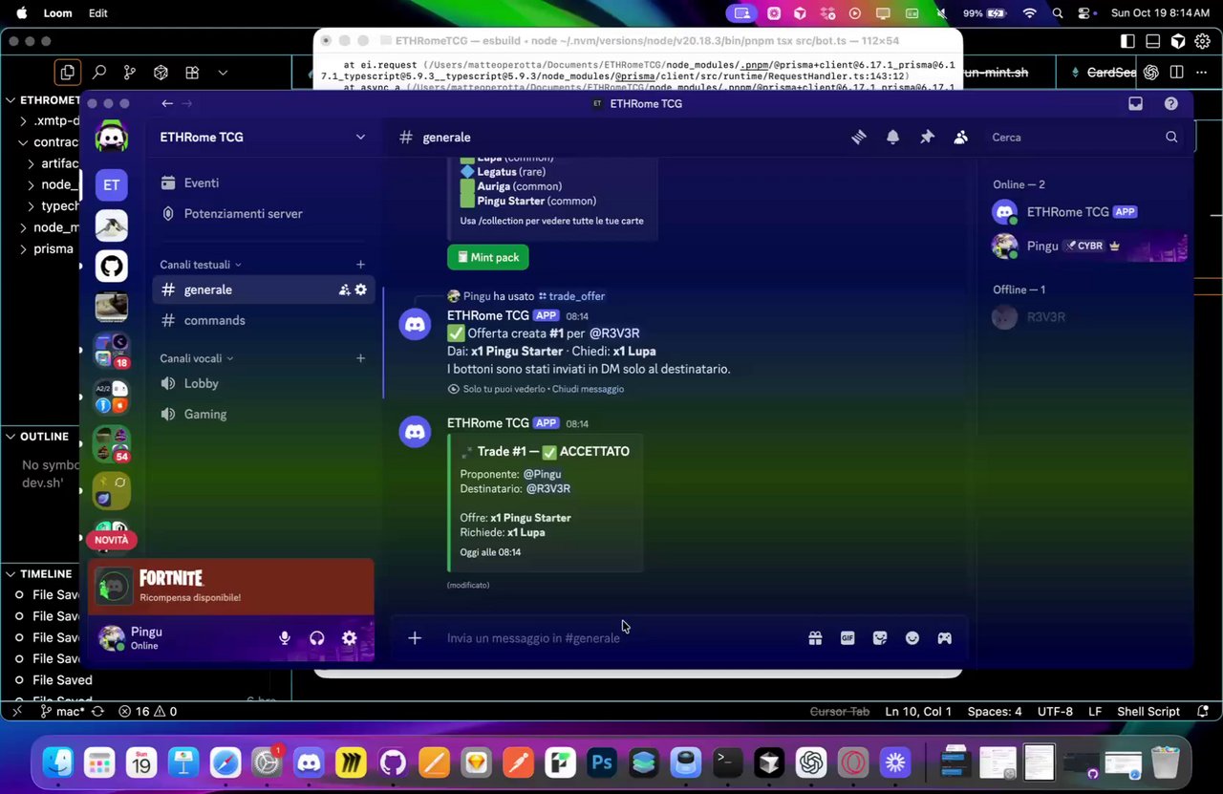Click the trade_offer command link
Screen dimensions: 1223x794
point(571,296)
